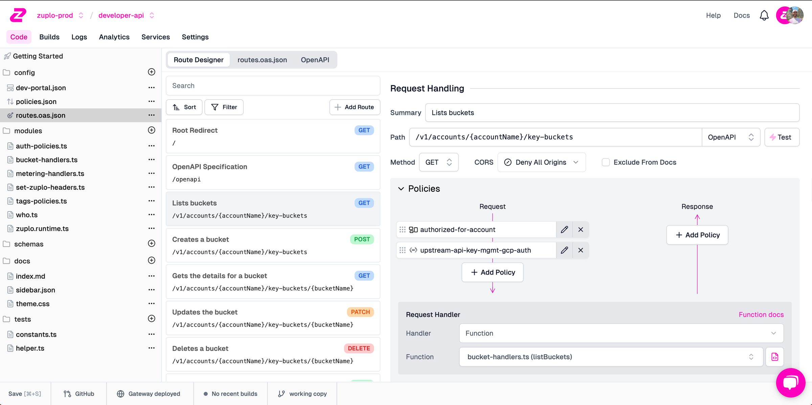Remove the upstream-api-key-mgmt-gcp-auth policy

(x=581, y=250)
